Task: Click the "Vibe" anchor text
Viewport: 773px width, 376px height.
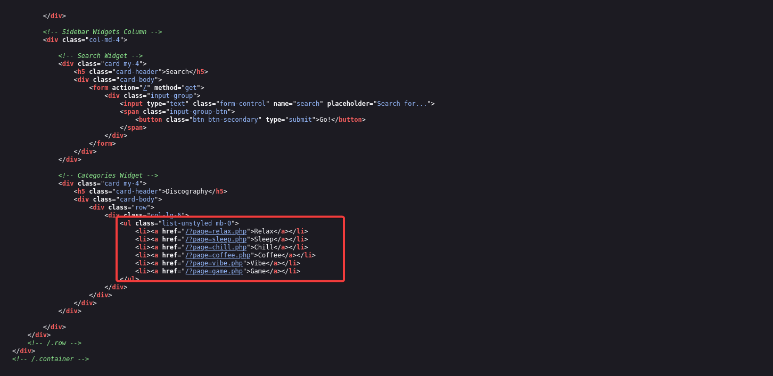Action: coord(258,263)
